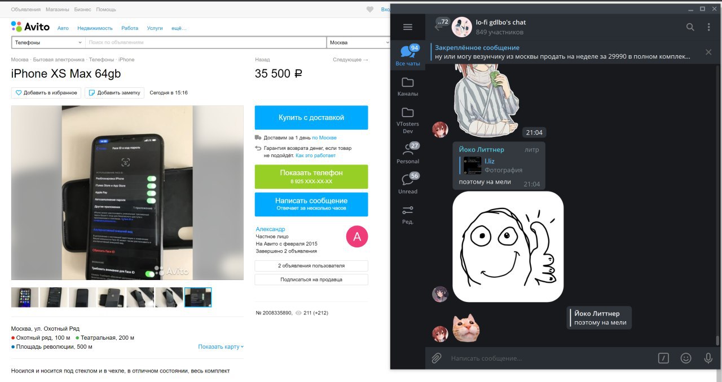Screen dimensions: 722x382
Task: View 2 объявления пользователя
Action: (x=311, y=265)
